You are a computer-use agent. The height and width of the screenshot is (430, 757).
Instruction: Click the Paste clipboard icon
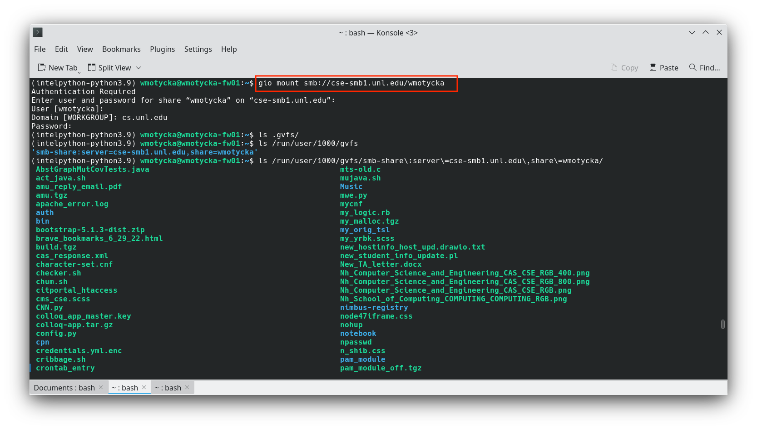[x=653, y=68]
